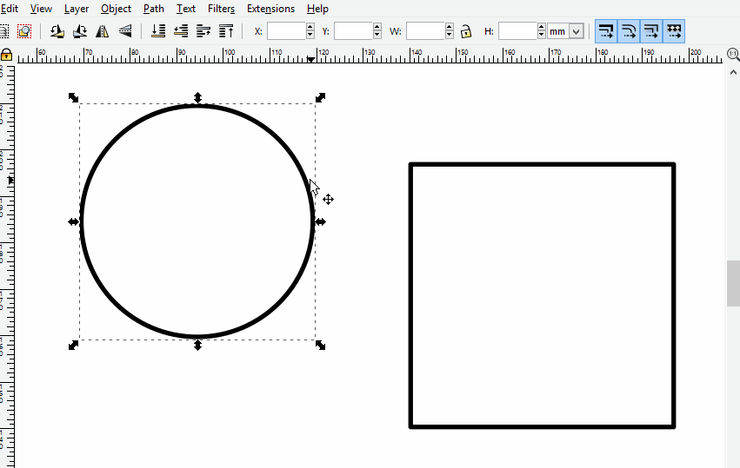
Task: Toggle the width/height ratio lock
Action: pyautogui.click(x=466, y=31)
